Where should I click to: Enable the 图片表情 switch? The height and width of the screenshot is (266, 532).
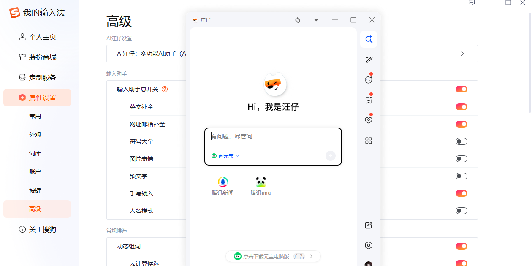click(461, 159)
